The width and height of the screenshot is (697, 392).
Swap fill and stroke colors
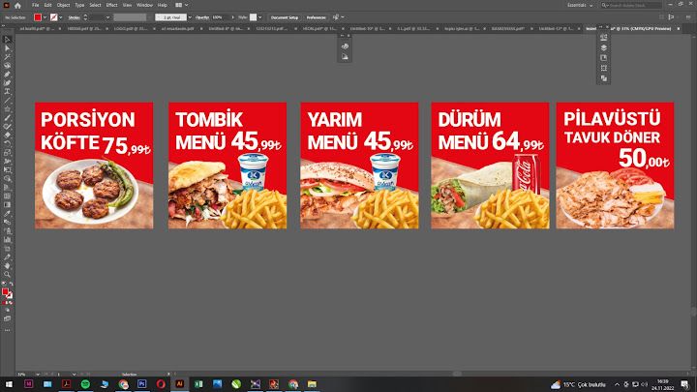(11, 285)
